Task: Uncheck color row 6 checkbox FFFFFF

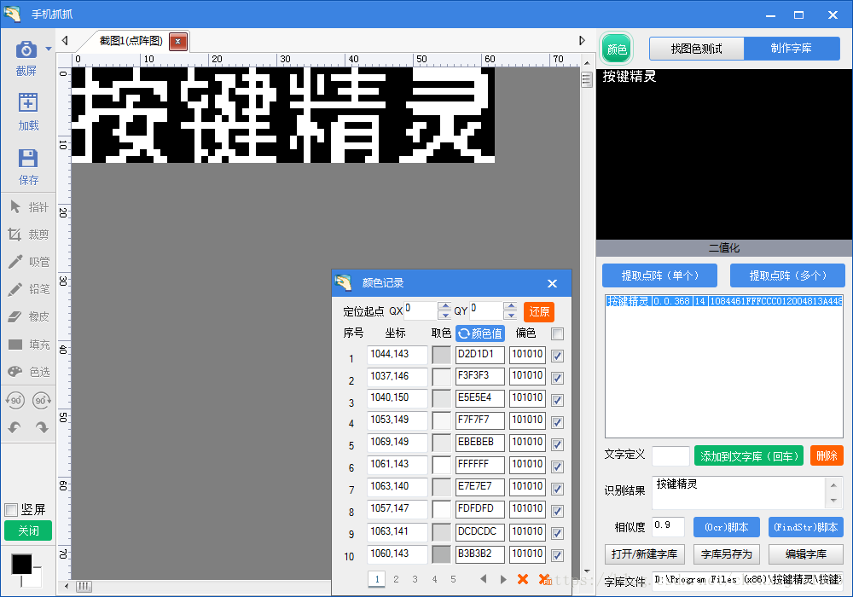Action: [557, 467]
